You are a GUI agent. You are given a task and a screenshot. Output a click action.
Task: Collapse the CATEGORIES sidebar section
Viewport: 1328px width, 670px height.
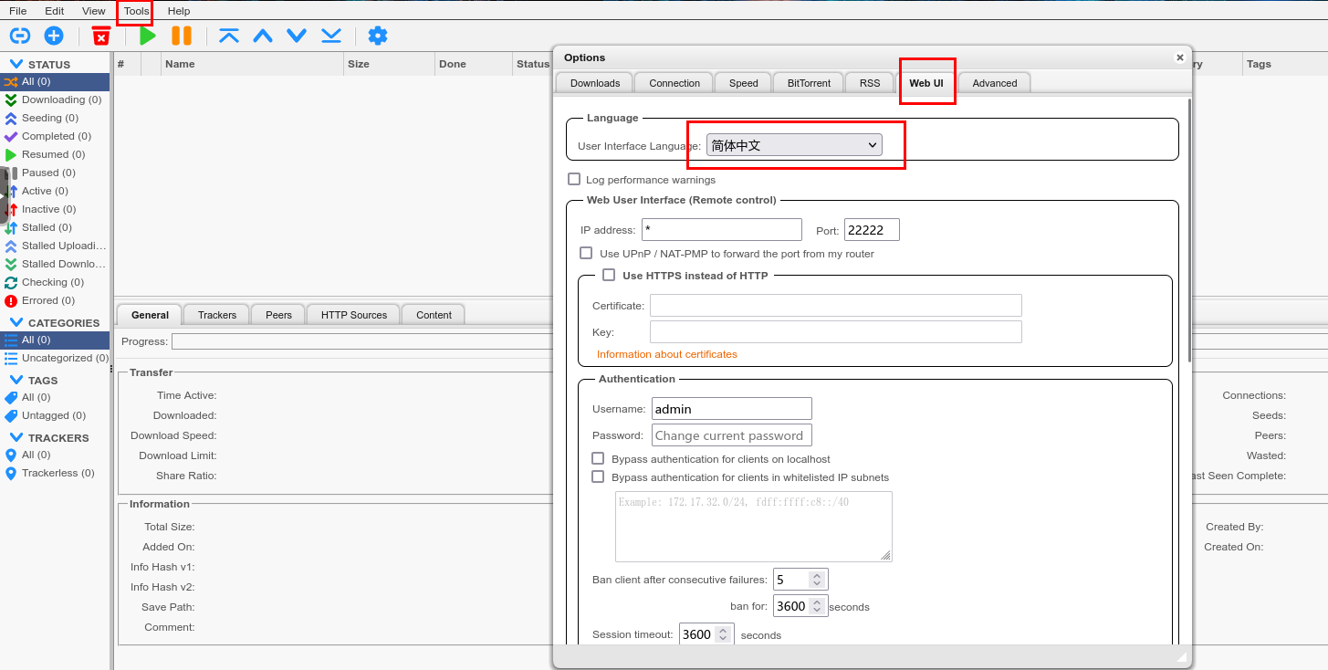pyautogui.click(x=16, y=323)
